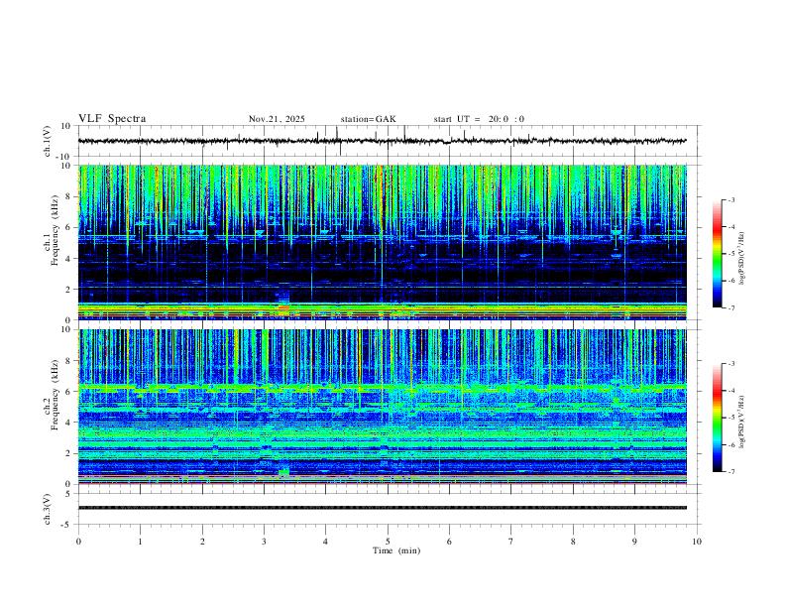This screenshot has width=785, height=607.
Task: Click the ch.1 voltage waveform trace
Action: 382,141
